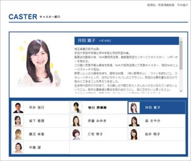Open the 伊藤 みゆき name entry
The height and width of the screenshot is (161, 191).
tap(97, 121)
